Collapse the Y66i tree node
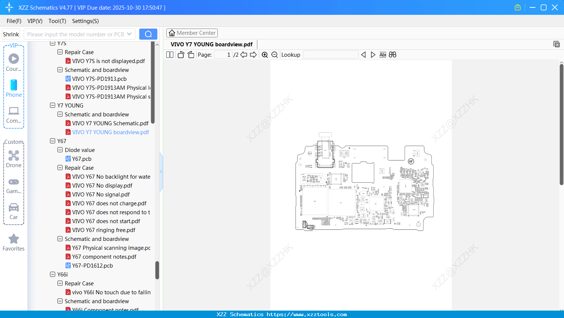 pos(53,275)
